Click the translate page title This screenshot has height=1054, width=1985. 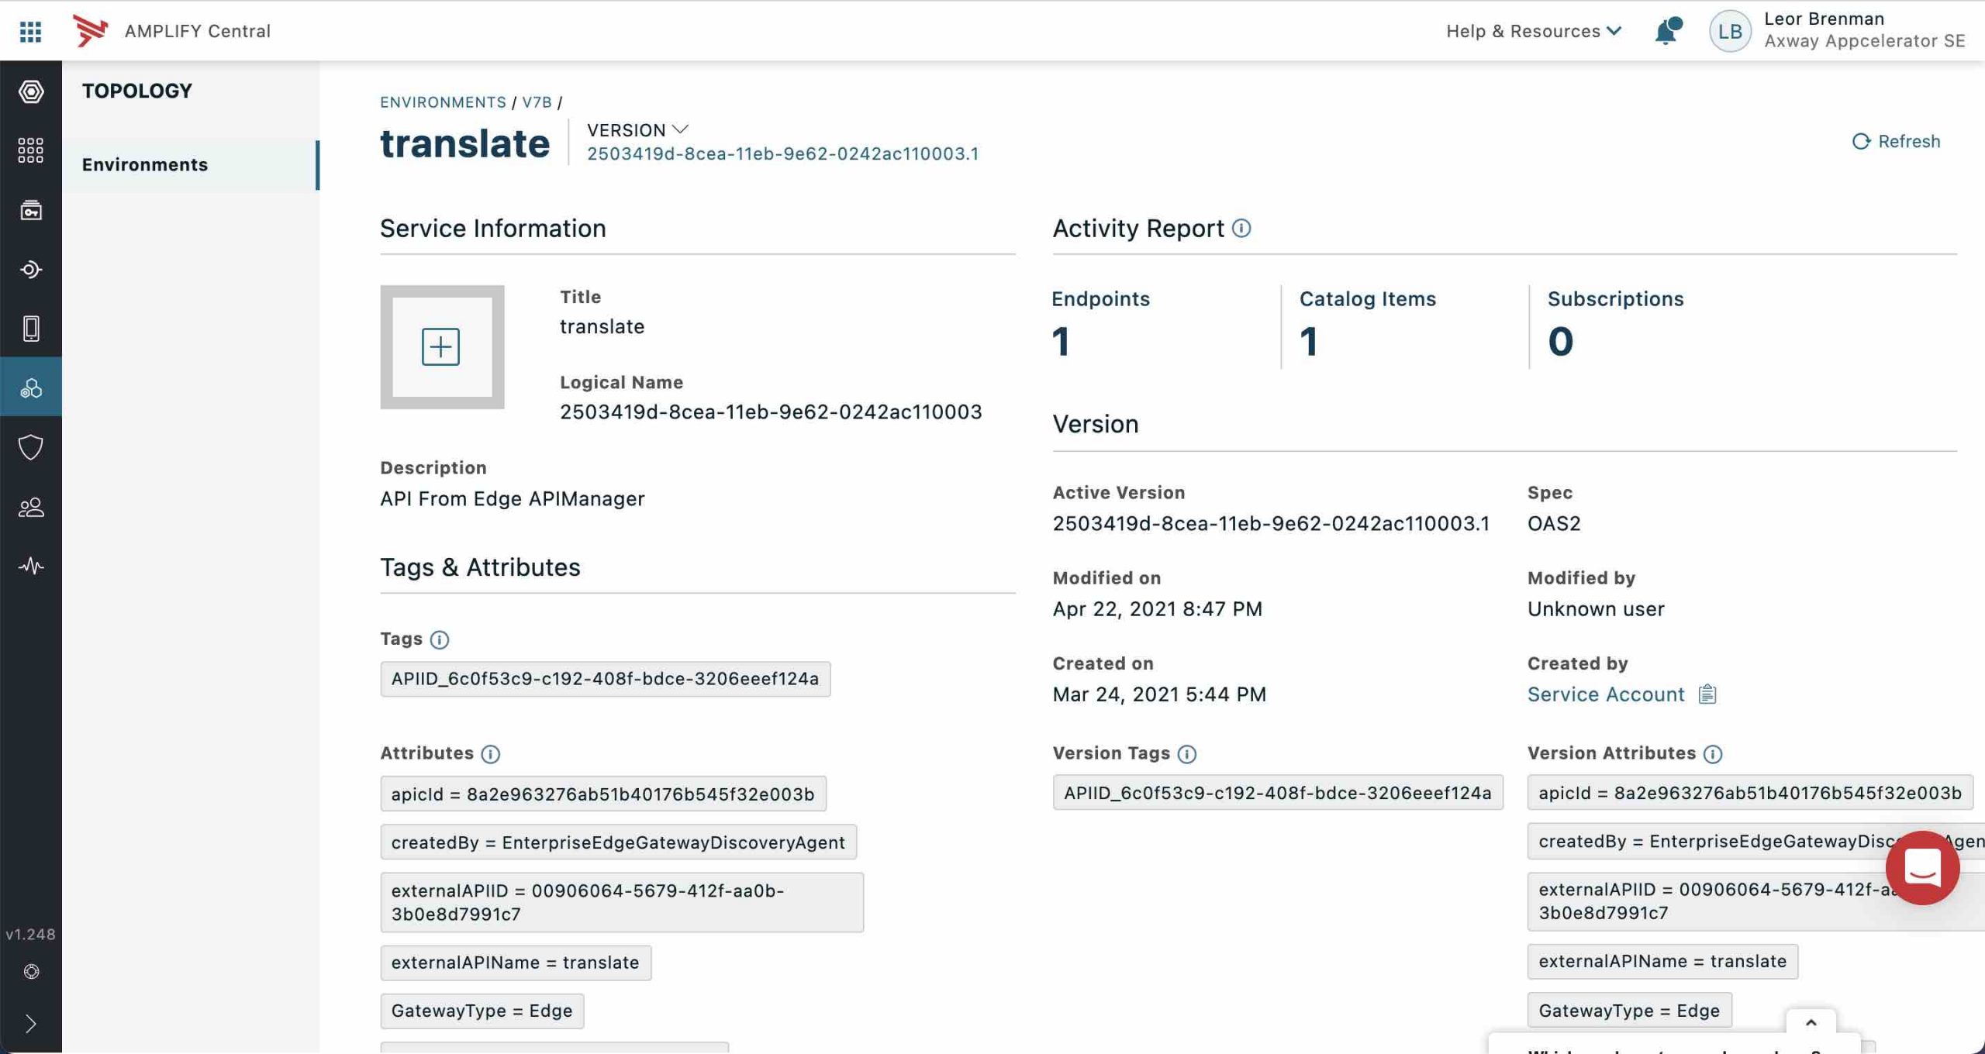(x=464, y=144)
